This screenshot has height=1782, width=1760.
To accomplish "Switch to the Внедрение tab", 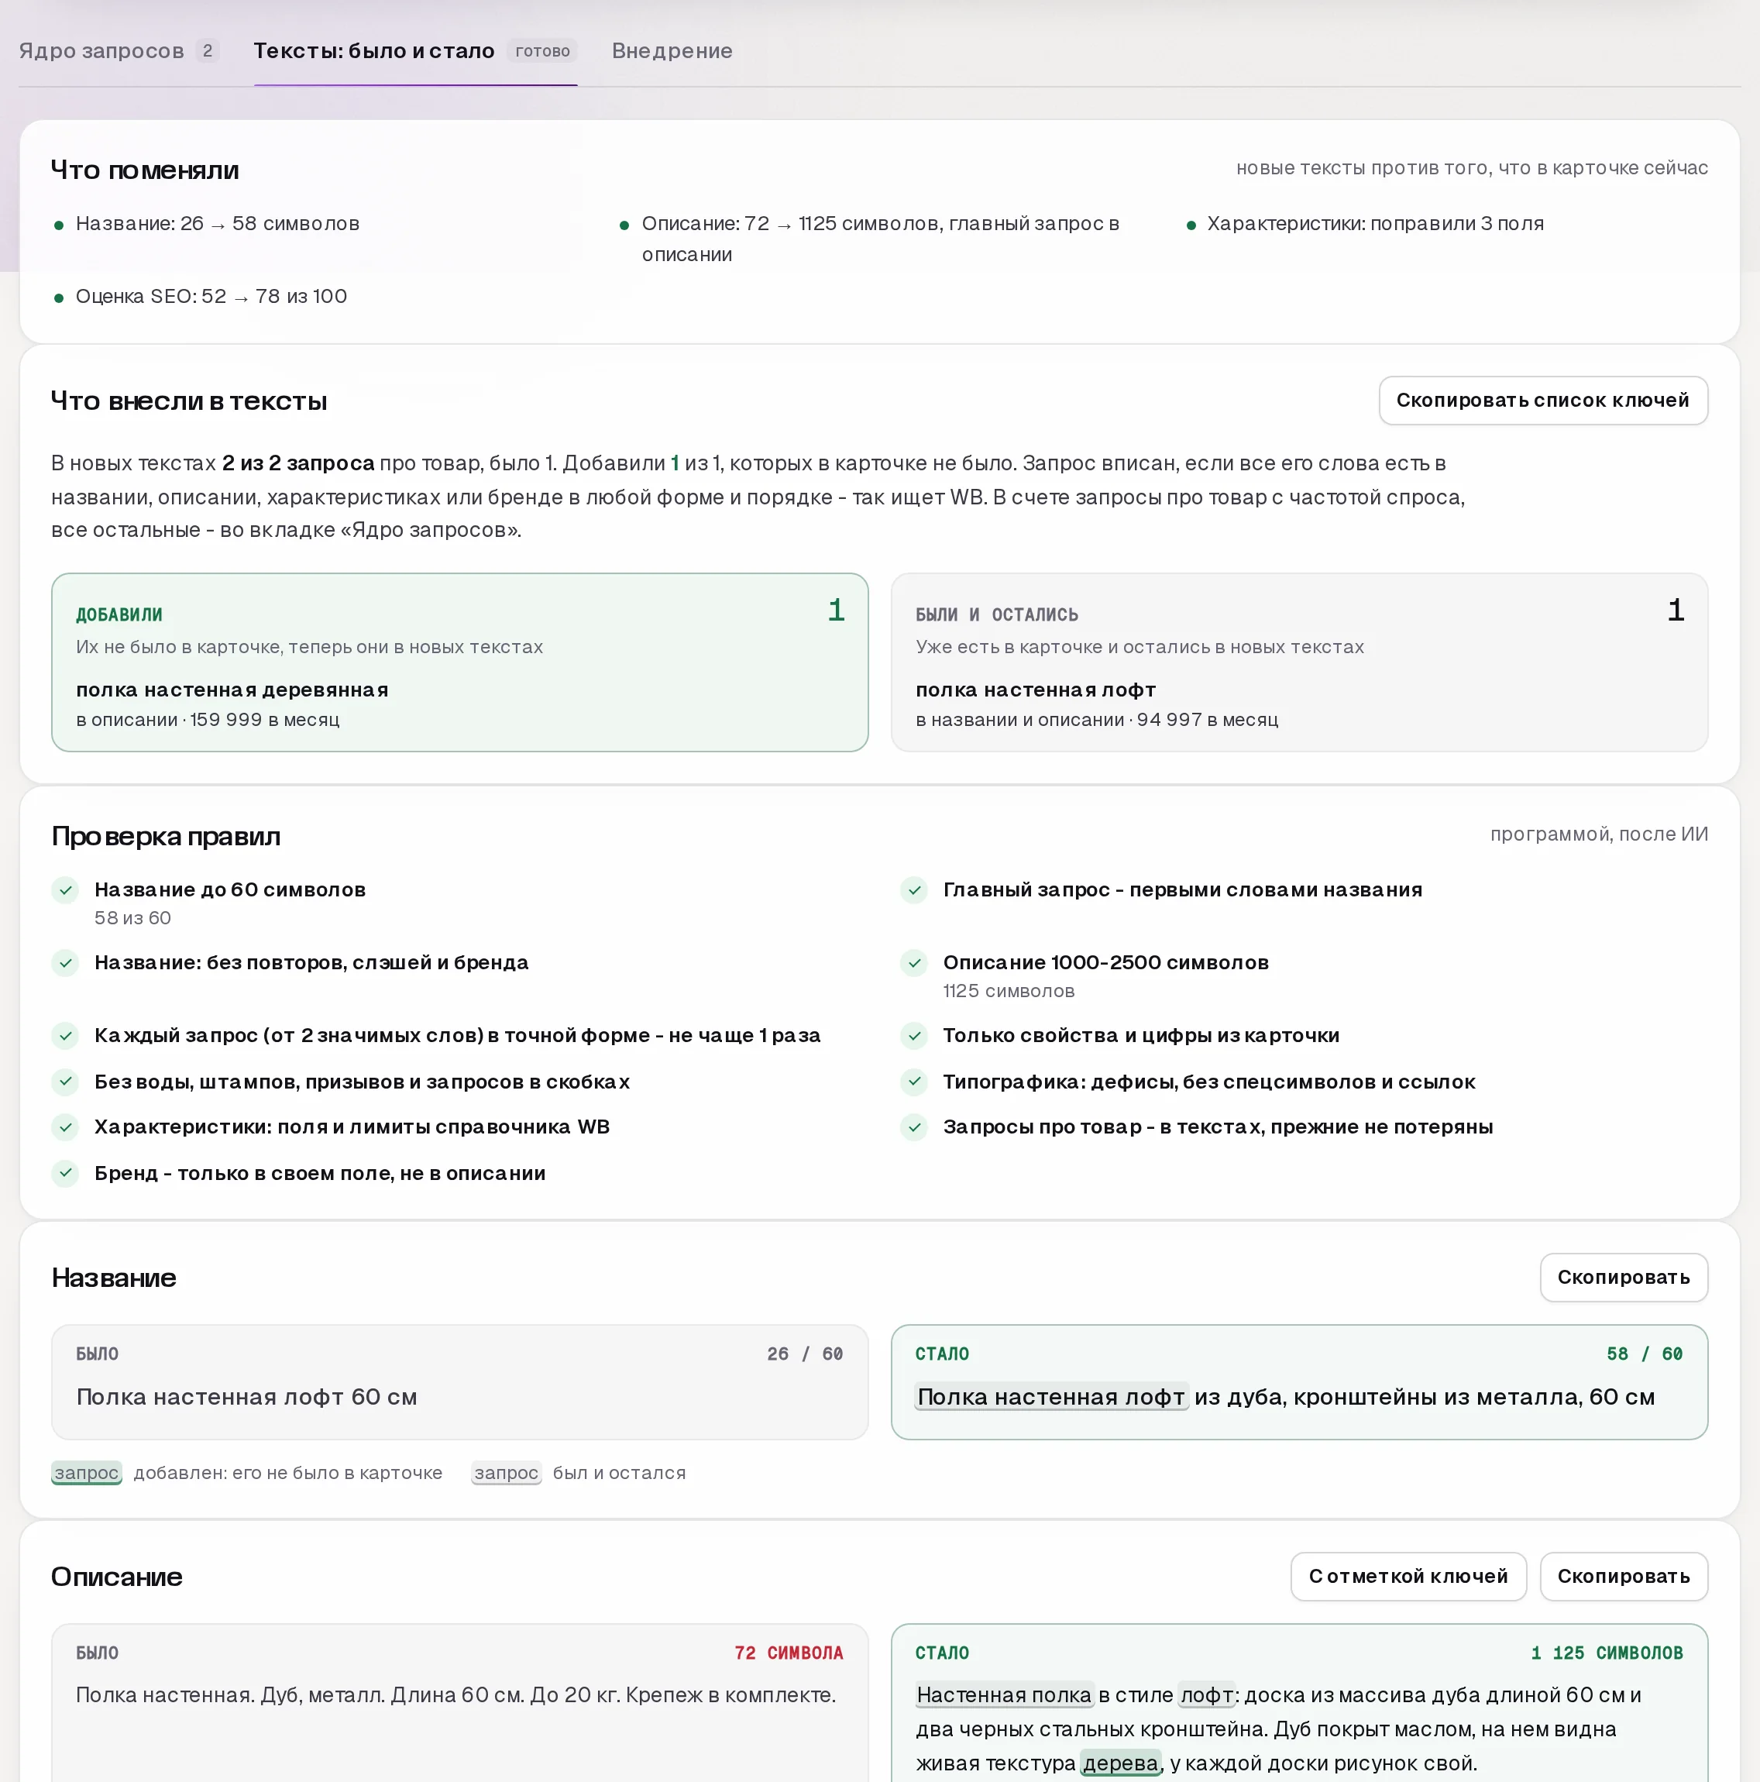I will [672, 50].
